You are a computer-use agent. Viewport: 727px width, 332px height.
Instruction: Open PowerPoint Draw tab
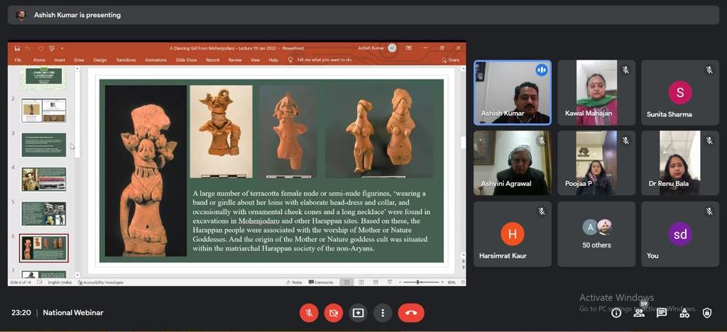click(x=80, y=60)
